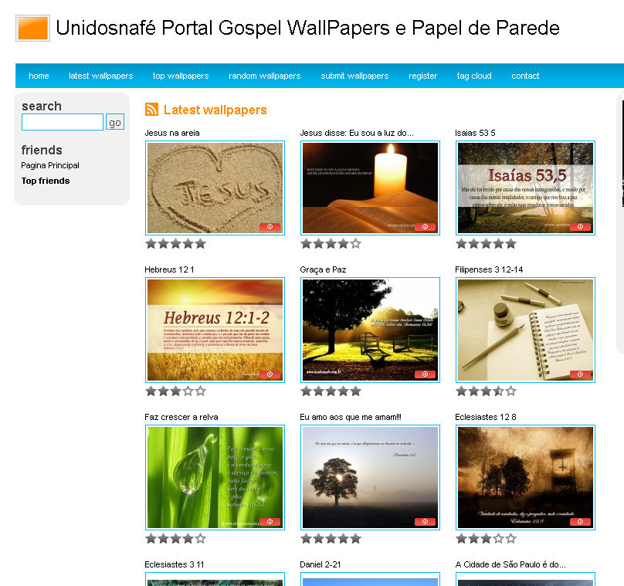The width and height of the screenshot is (624, 586).
Task: Open the Eu amo aos que me amam thumbnail
Action: [370, 477]
